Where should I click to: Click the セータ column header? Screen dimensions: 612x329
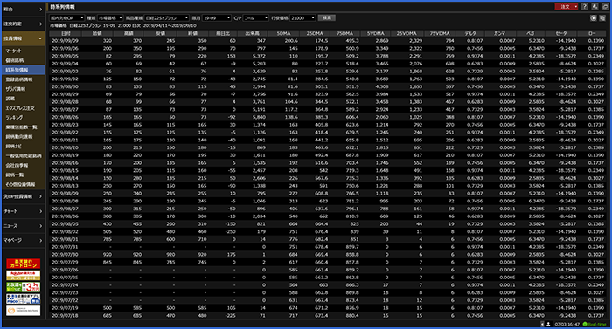tap(561, 33)
